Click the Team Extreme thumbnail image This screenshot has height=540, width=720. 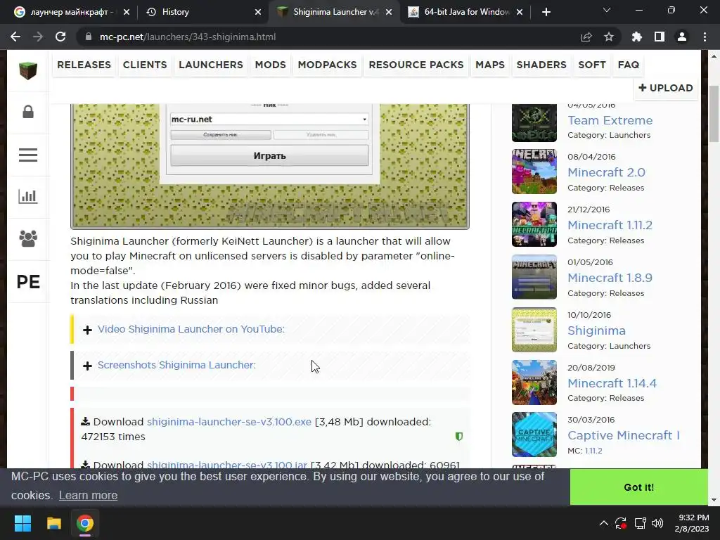click(x=534, y=122)
